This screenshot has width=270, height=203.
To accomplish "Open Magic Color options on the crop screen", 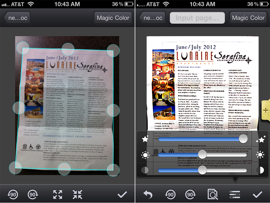I will pyautogui.click(x=113, y=18).
